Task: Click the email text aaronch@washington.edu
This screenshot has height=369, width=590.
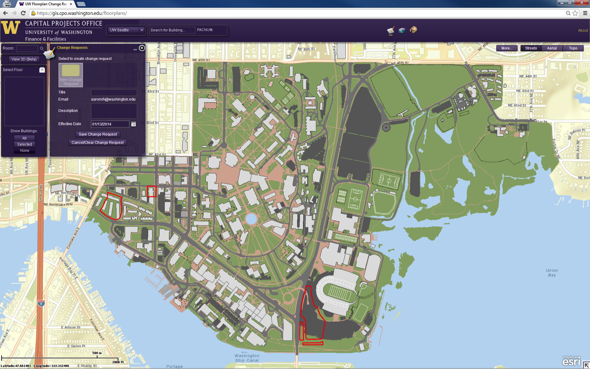Action: tap(113, 99)
